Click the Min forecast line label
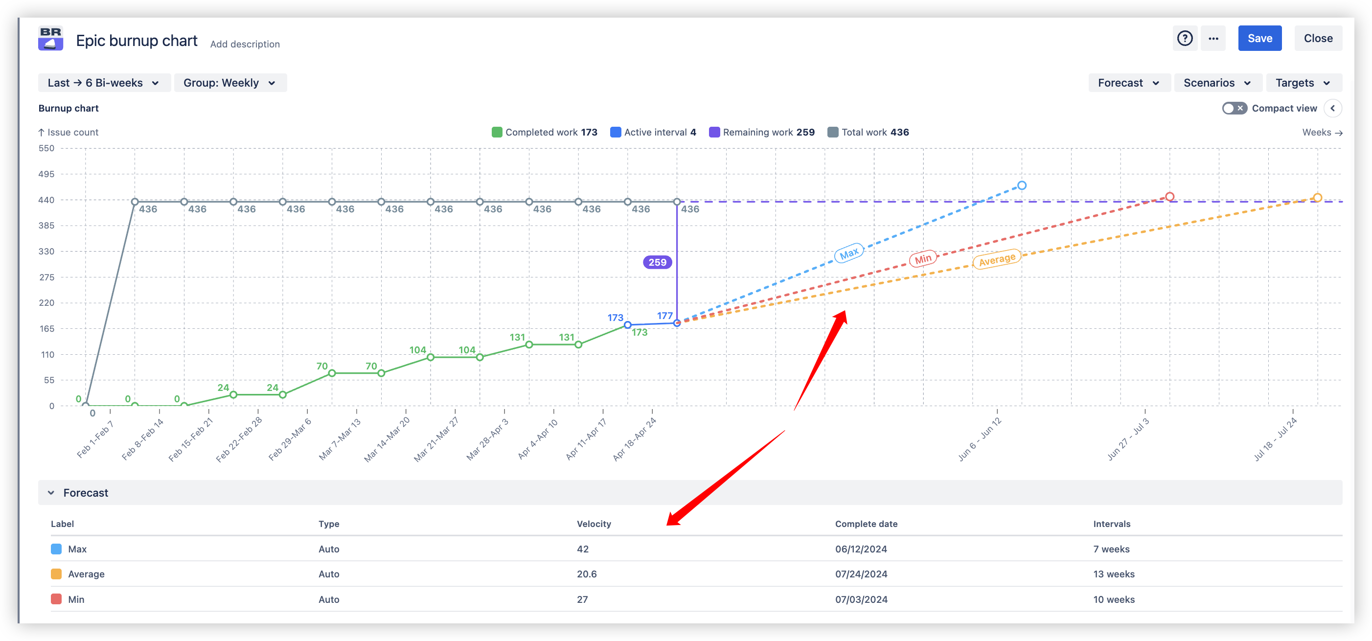The height and width of the screenshot is (641, 1372). [x=923, y=259]
